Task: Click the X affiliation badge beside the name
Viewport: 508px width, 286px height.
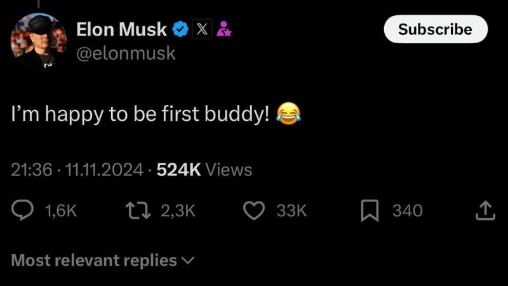Action: 201,29
